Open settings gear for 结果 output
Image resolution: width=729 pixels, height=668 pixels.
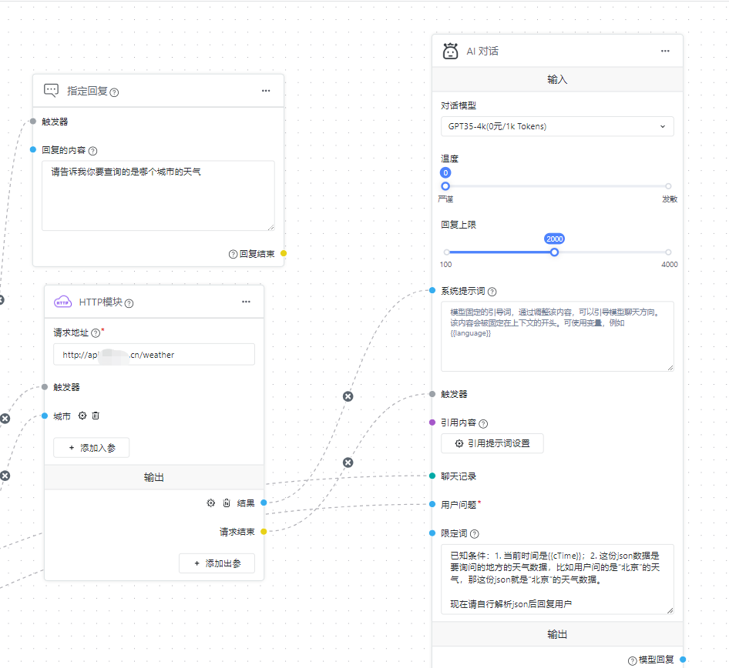coord(210,503)
